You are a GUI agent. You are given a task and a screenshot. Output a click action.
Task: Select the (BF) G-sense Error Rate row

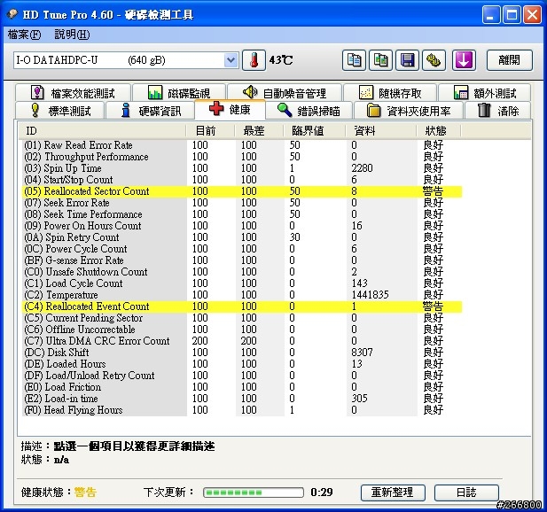[x=242, y=260]
